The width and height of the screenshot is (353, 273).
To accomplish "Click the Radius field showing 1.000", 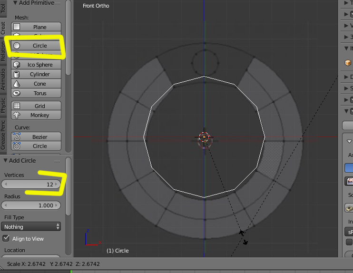I will tap(31, 205).
